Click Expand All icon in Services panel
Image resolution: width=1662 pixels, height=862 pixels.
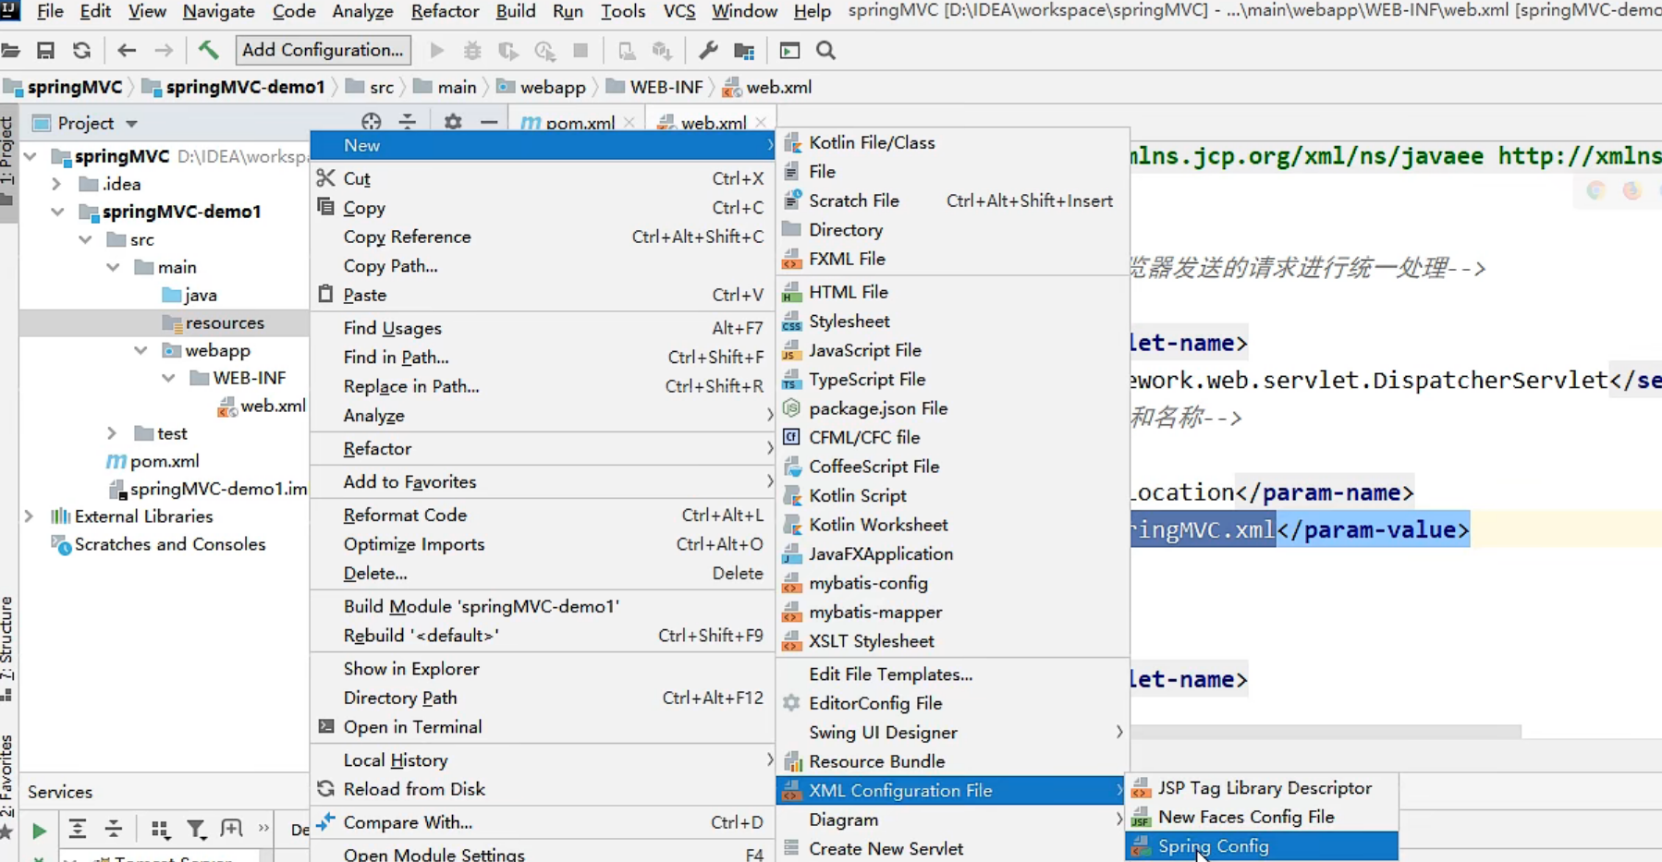[78, 829]
